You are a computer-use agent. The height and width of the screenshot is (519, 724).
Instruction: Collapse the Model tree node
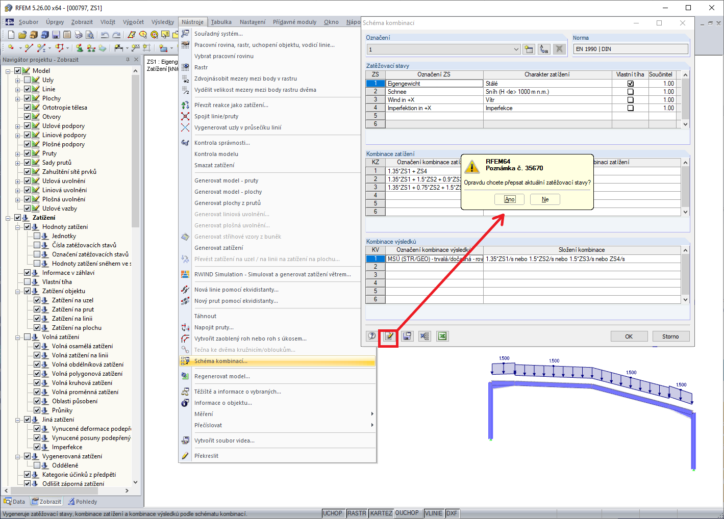tap(8, 71)
